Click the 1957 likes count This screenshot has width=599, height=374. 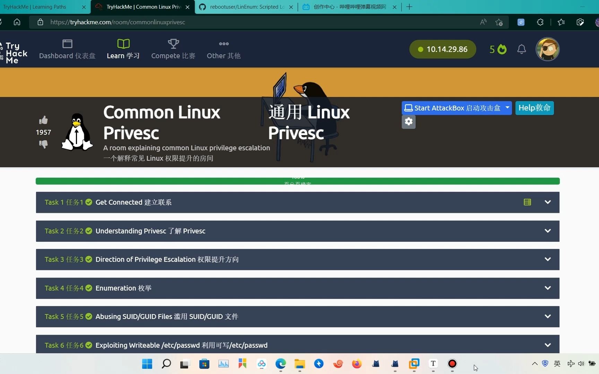coord(43,132)
